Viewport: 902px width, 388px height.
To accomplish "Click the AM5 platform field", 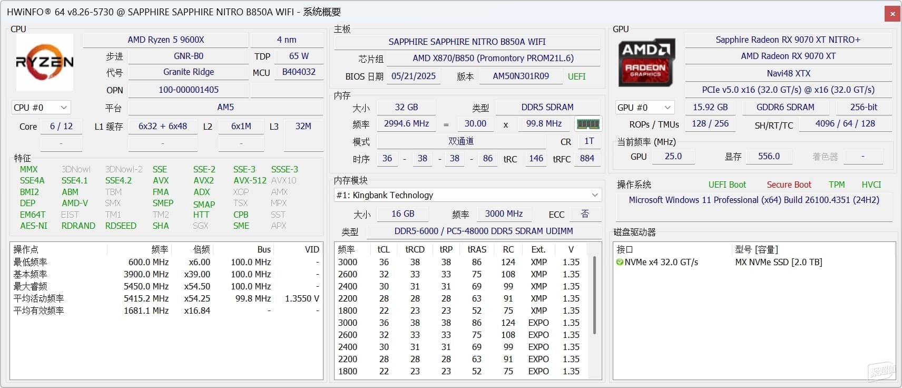I will point(226,107).
